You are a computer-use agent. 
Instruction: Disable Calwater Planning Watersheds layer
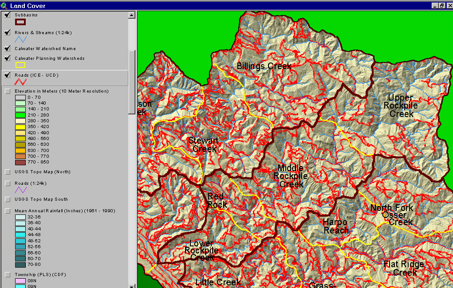tap(8, 58)
